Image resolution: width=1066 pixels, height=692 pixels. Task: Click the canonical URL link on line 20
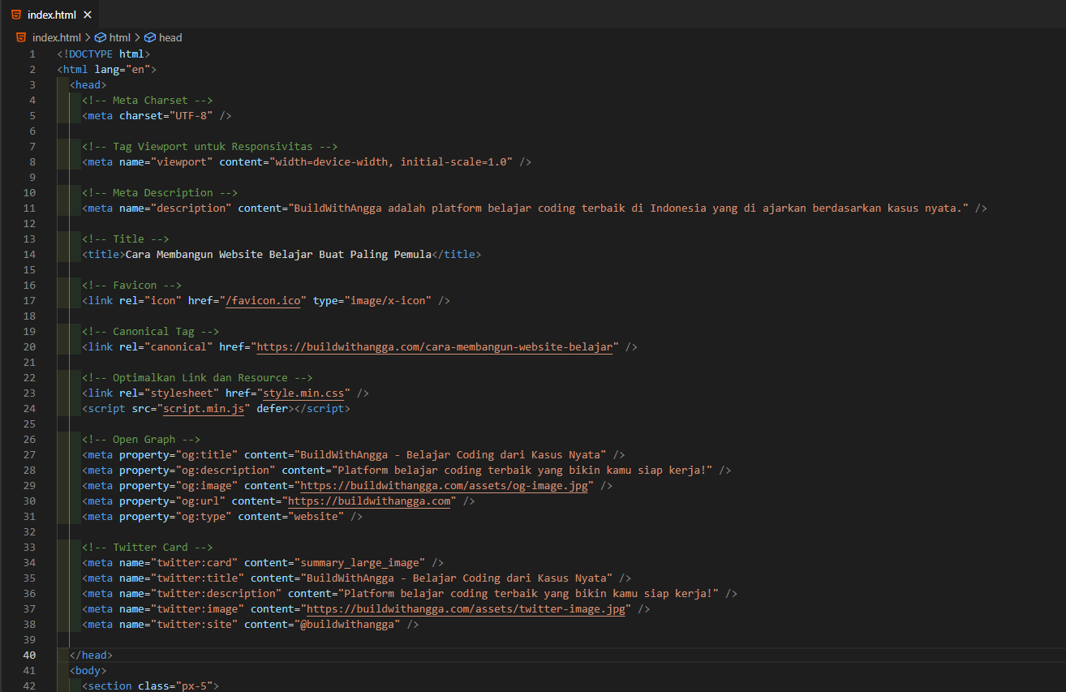click(435, 346)
